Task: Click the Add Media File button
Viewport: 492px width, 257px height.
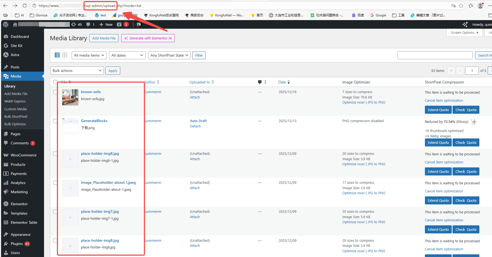Action: 104,38
